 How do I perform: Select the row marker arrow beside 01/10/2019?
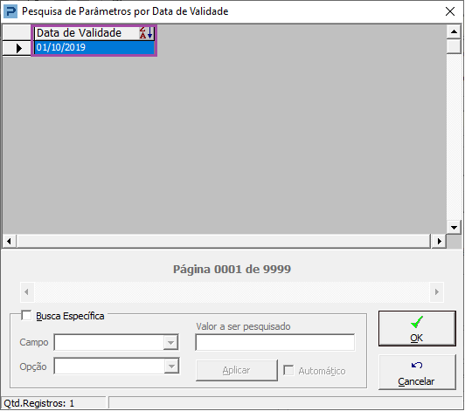[x=19, y=48]
